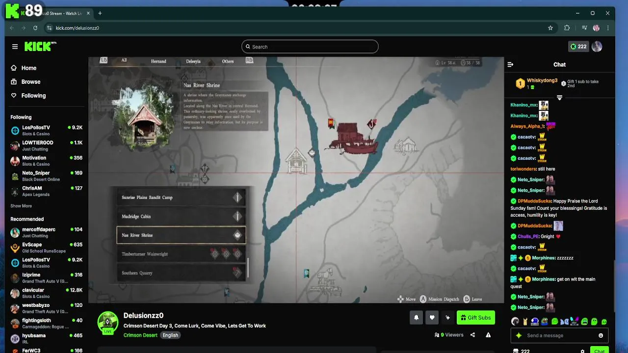The height and width of the screenshot is (353, 628).
Task: Go to Home in the sidebar
Action: tap(24, 68)
